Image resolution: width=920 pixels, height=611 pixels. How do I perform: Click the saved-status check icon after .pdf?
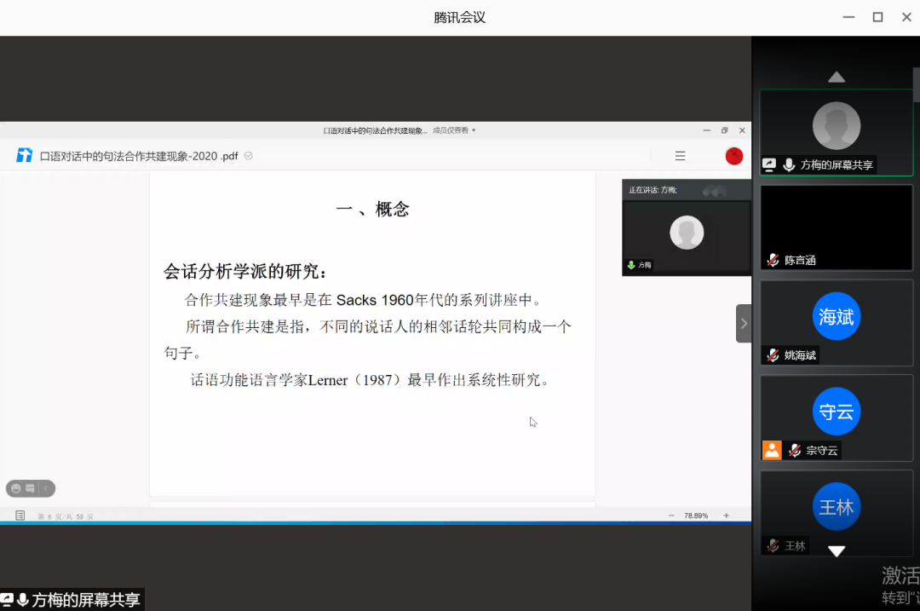coord(248,156)
